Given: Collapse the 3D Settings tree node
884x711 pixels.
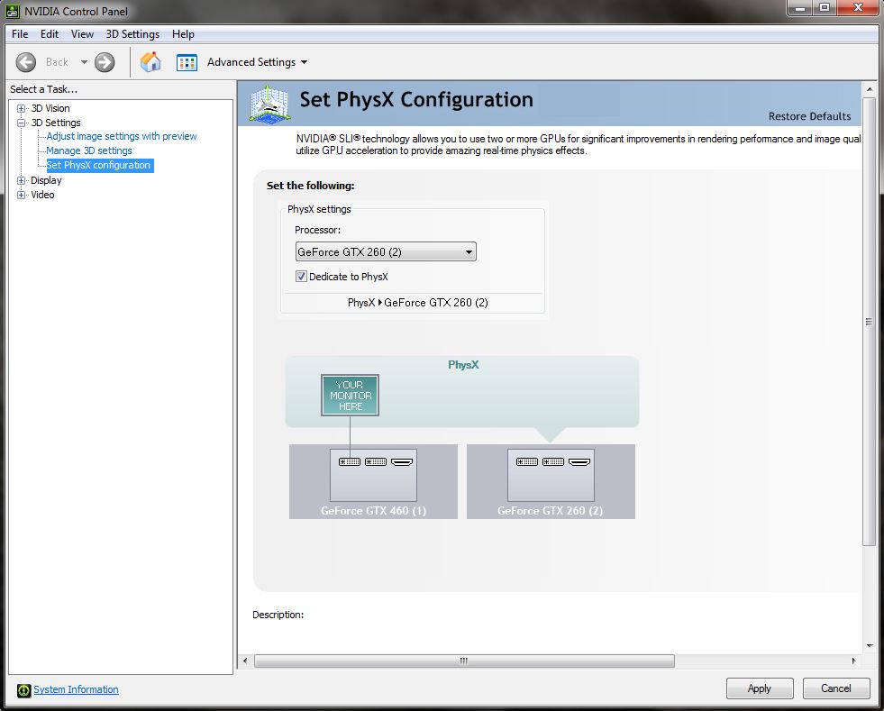Looking at the screenshot, I should click(22, 123).
